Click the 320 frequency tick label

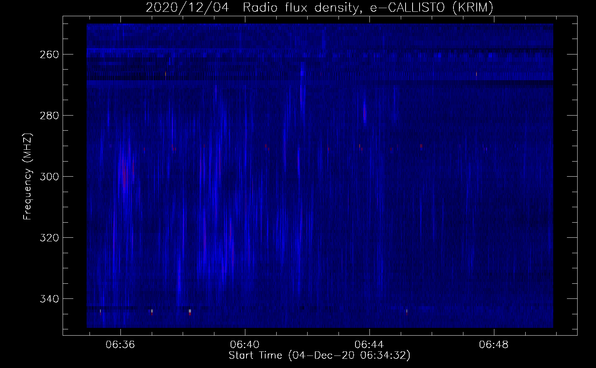(49, 238)
